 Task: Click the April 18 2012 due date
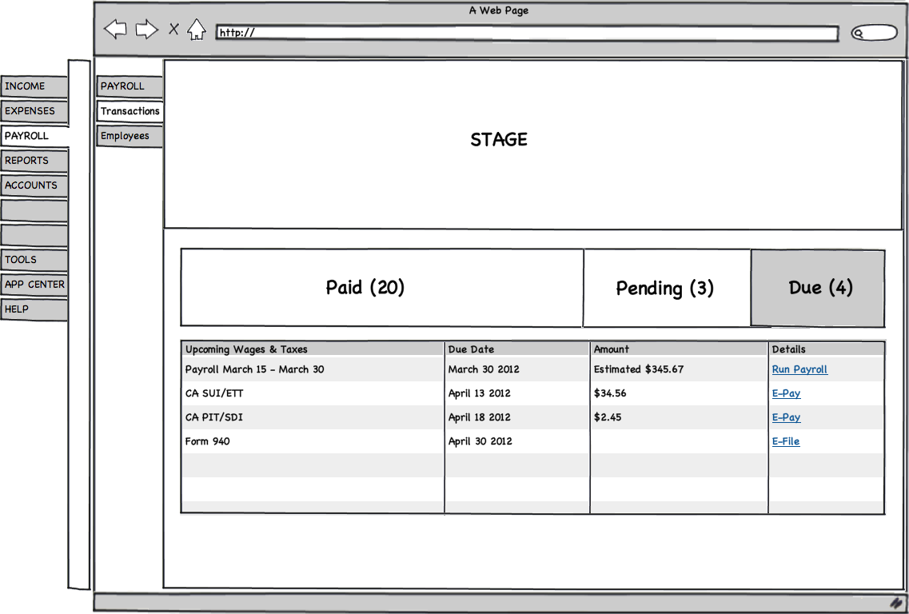(x=480, y=417)
